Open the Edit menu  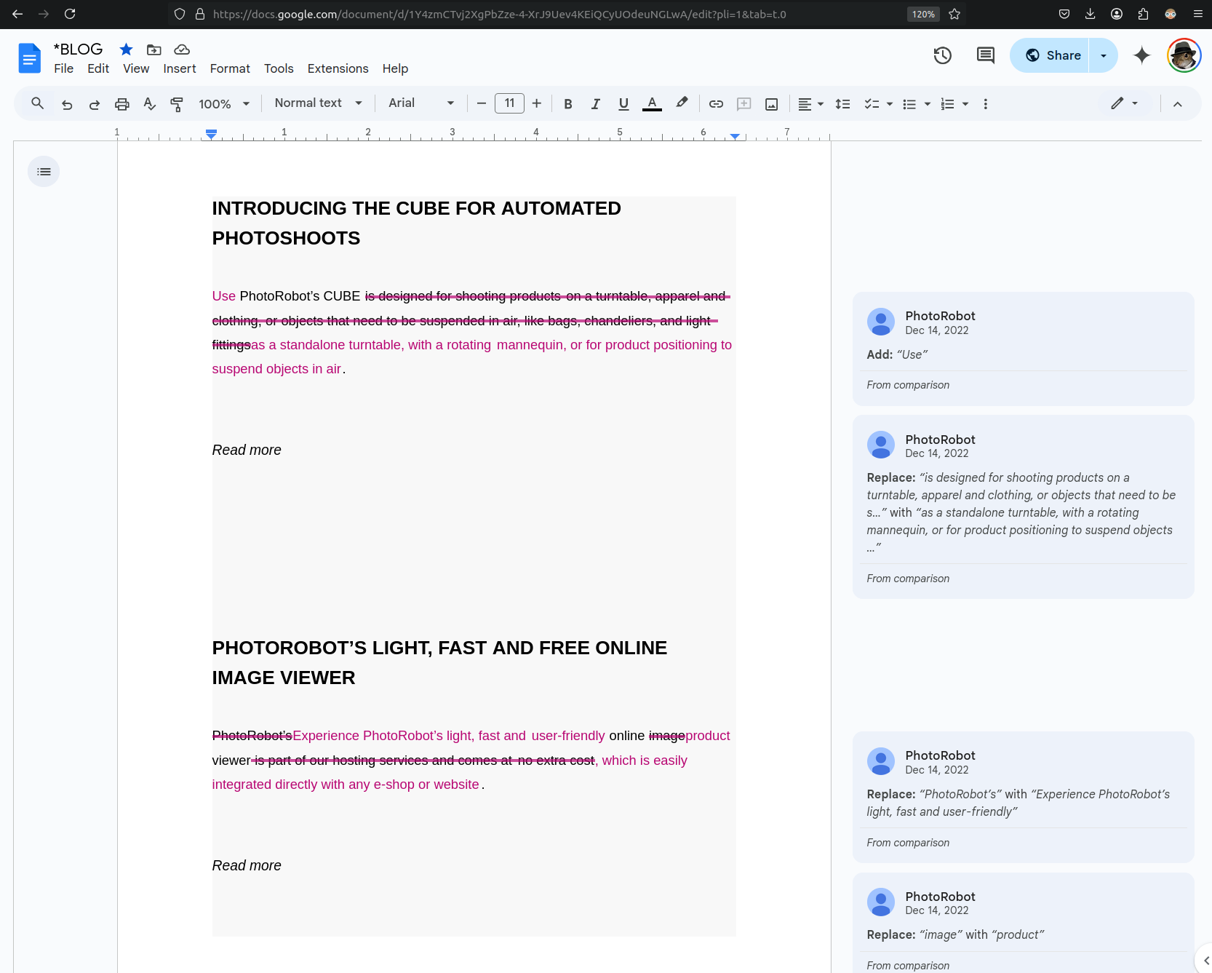(98, 68)
